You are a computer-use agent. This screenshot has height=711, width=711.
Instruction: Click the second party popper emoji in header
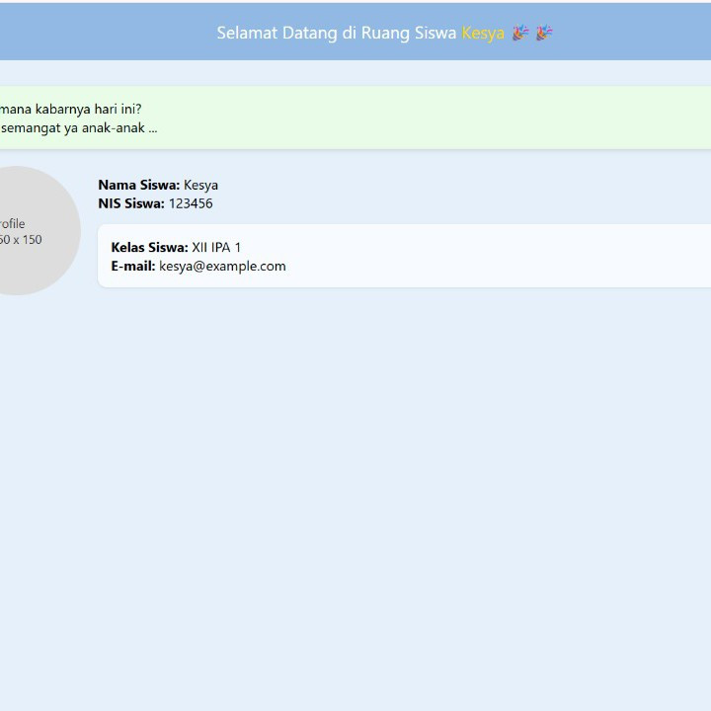tap(544, 33)
